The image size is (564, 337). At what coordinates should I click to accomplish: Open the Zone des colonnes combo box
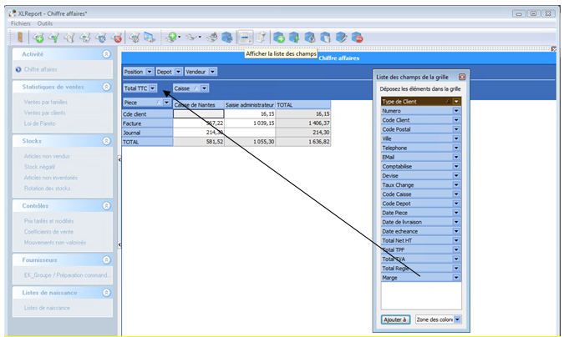pyautogui.click(x=456, y=319)
